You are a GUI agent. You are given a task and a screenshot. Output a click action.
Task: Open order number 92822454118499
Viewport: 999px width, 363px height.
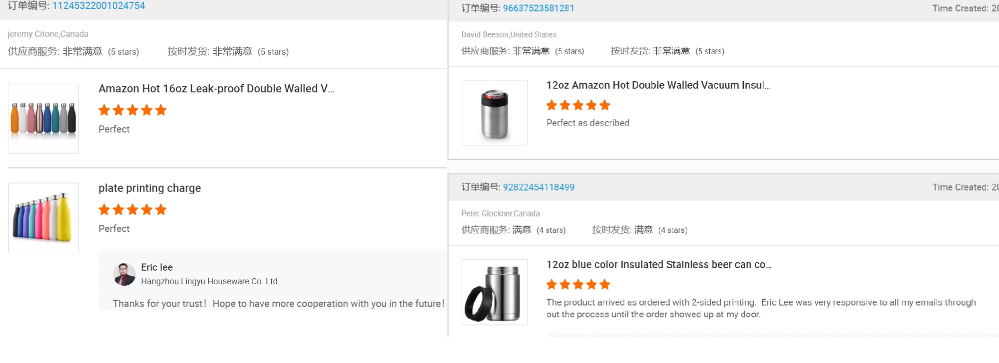click(x=538, y=187)
